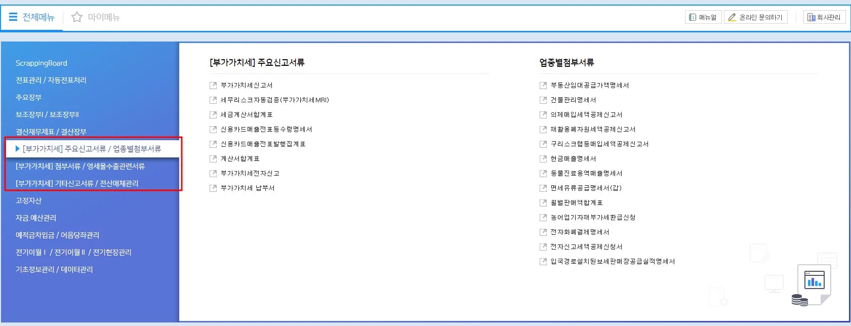The width and height of the screenshot is (851, 326).
Task: Click the book icon on 매뉴얼
Action: pos(693,17)
